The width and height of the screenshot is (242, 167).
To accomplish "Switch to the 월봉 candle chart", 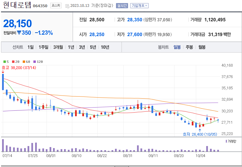I will pyautogui.click(x=202, y=47).
